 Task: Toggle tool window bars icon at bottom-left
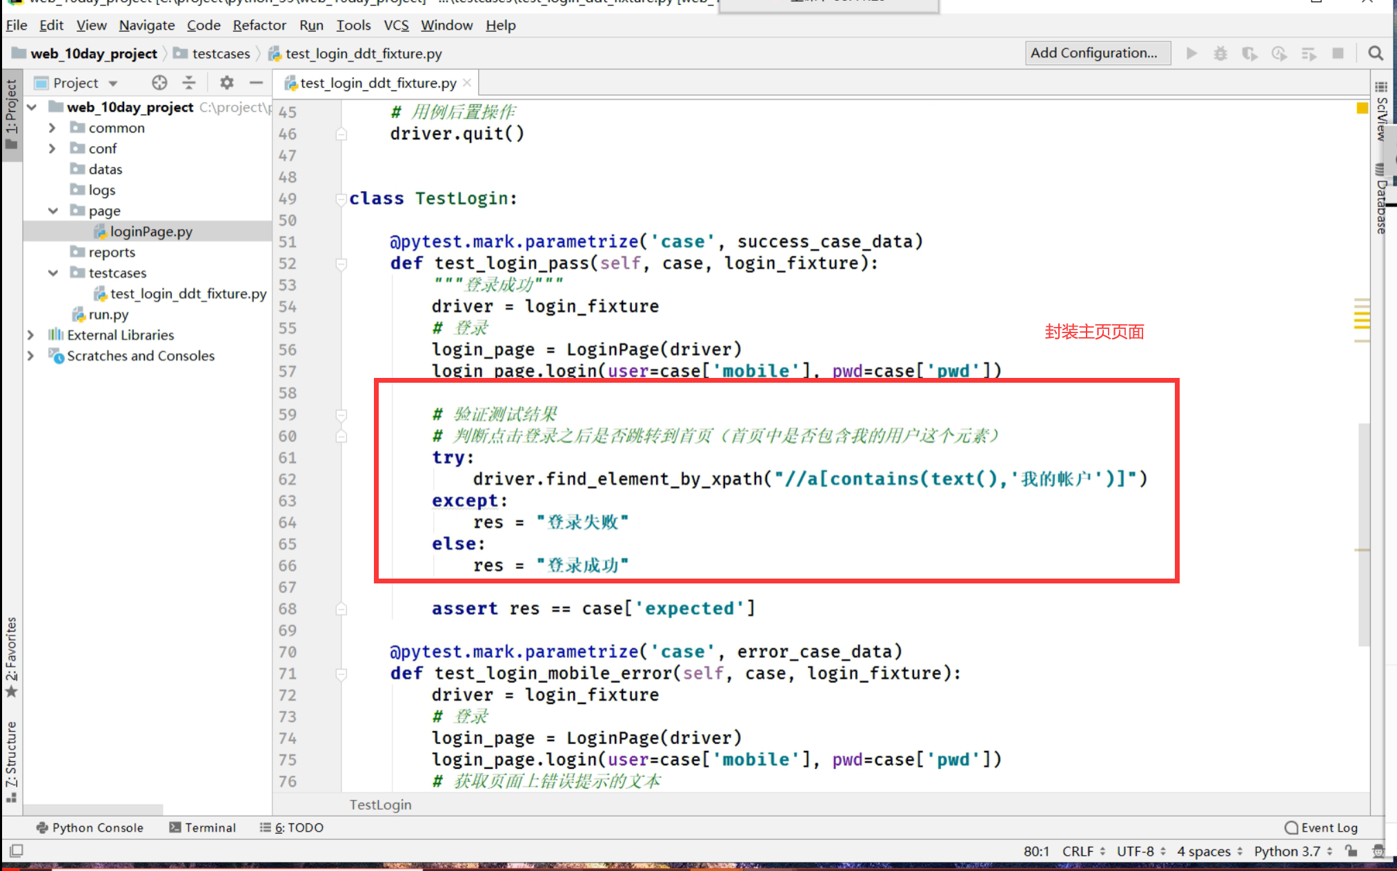[16, 851]
